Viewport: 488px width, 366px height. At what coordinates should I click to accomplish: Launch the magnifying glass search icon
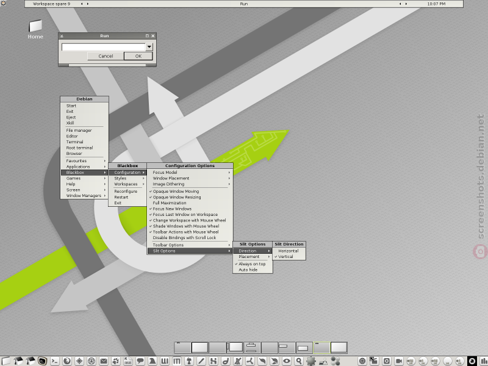[299, 361]
